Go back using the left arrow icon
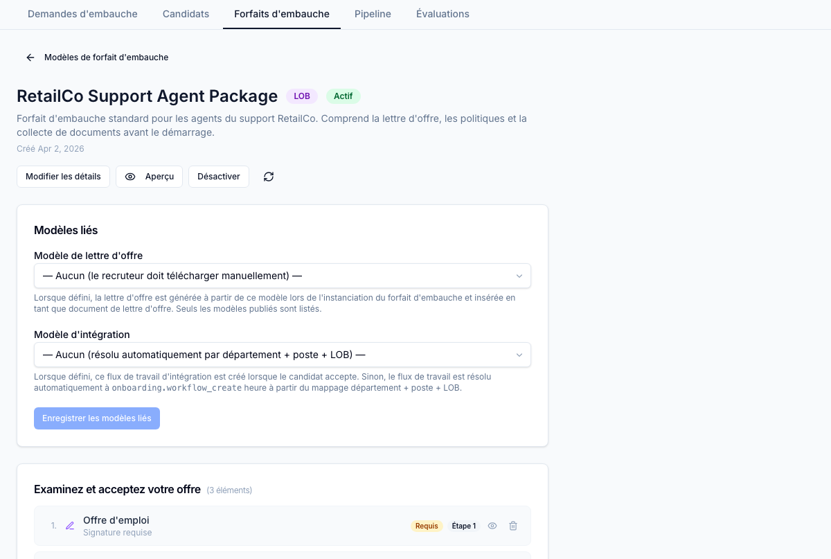This screenshot has height=559, width=831. point(30,57)
